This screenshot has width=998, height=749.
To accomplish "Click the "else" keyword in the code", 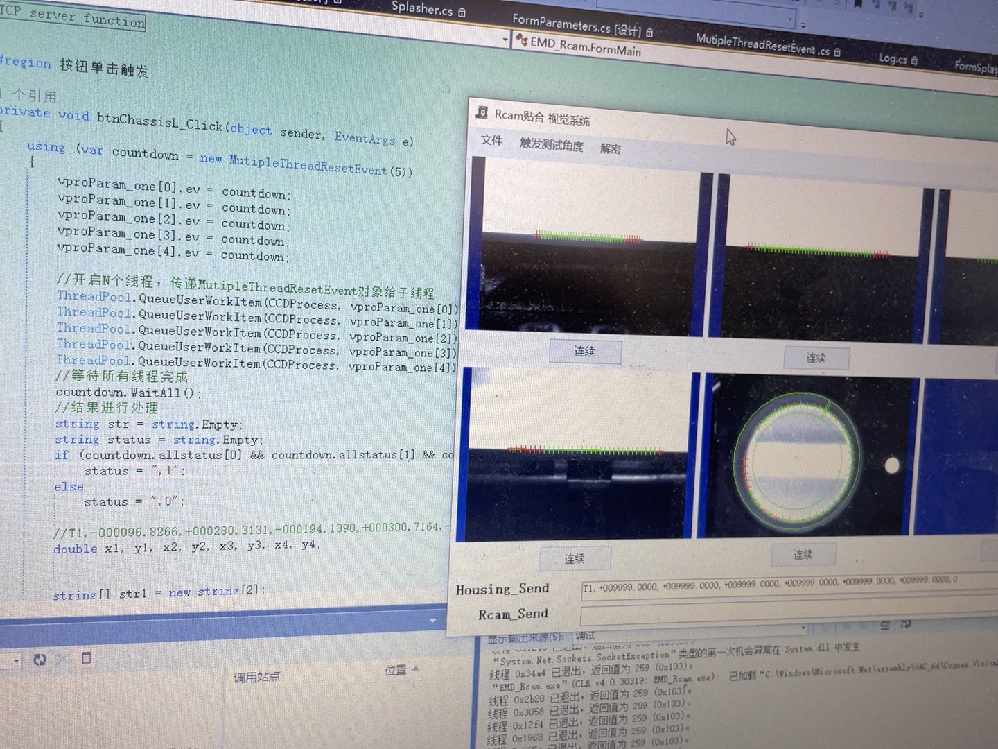I will tap(69, 487).
